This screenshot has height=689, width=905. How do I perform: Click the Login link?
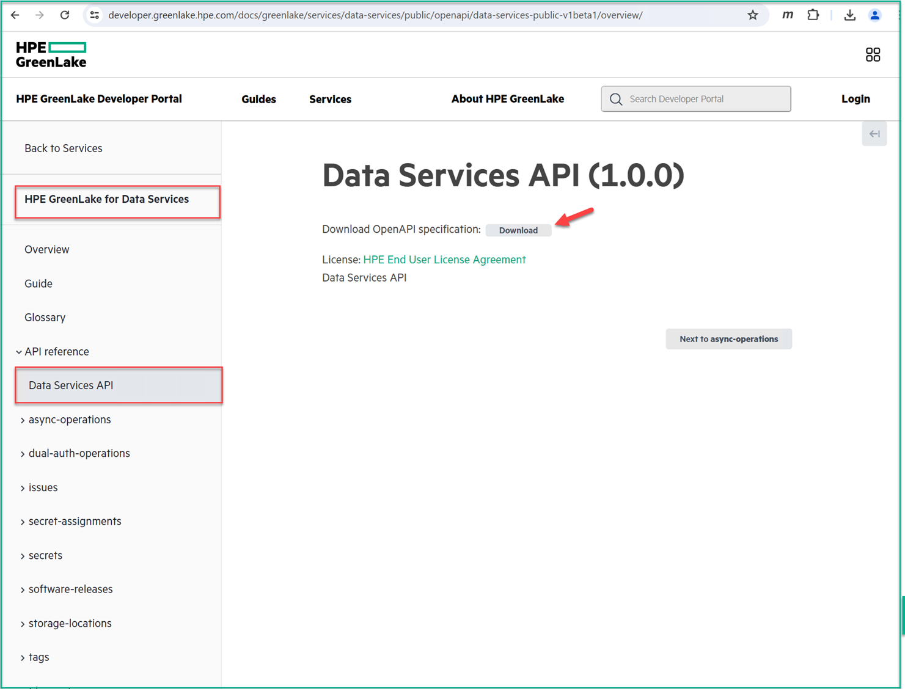coord(856,99)
